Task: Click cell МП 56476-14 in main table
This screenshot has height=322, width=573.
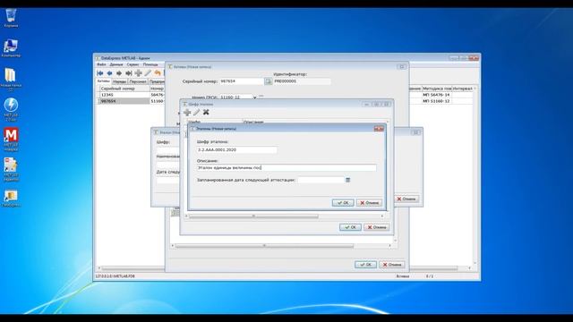Action: 437,95
